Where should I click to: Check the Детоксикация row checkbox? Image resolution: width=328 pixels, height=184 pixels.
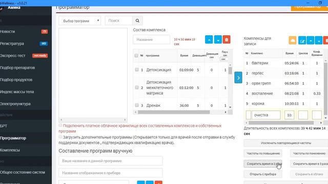coord(137,70)
